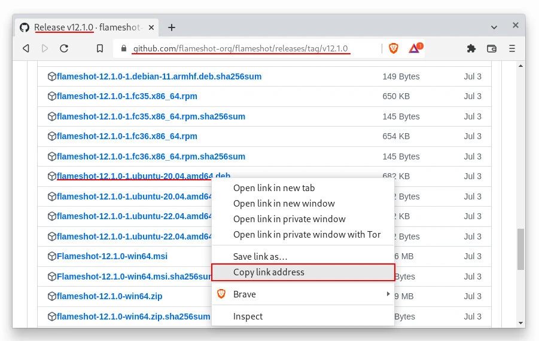Open the Brave Wallet icon

pyautogui.click(x=492, y=48)
